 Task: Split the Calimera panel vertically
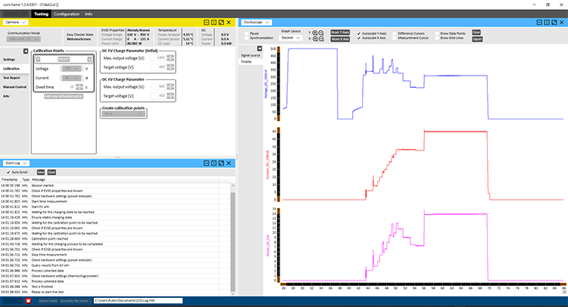point(214,23)
